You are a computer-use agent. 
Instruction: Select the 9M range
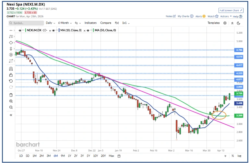coord(63,156)
